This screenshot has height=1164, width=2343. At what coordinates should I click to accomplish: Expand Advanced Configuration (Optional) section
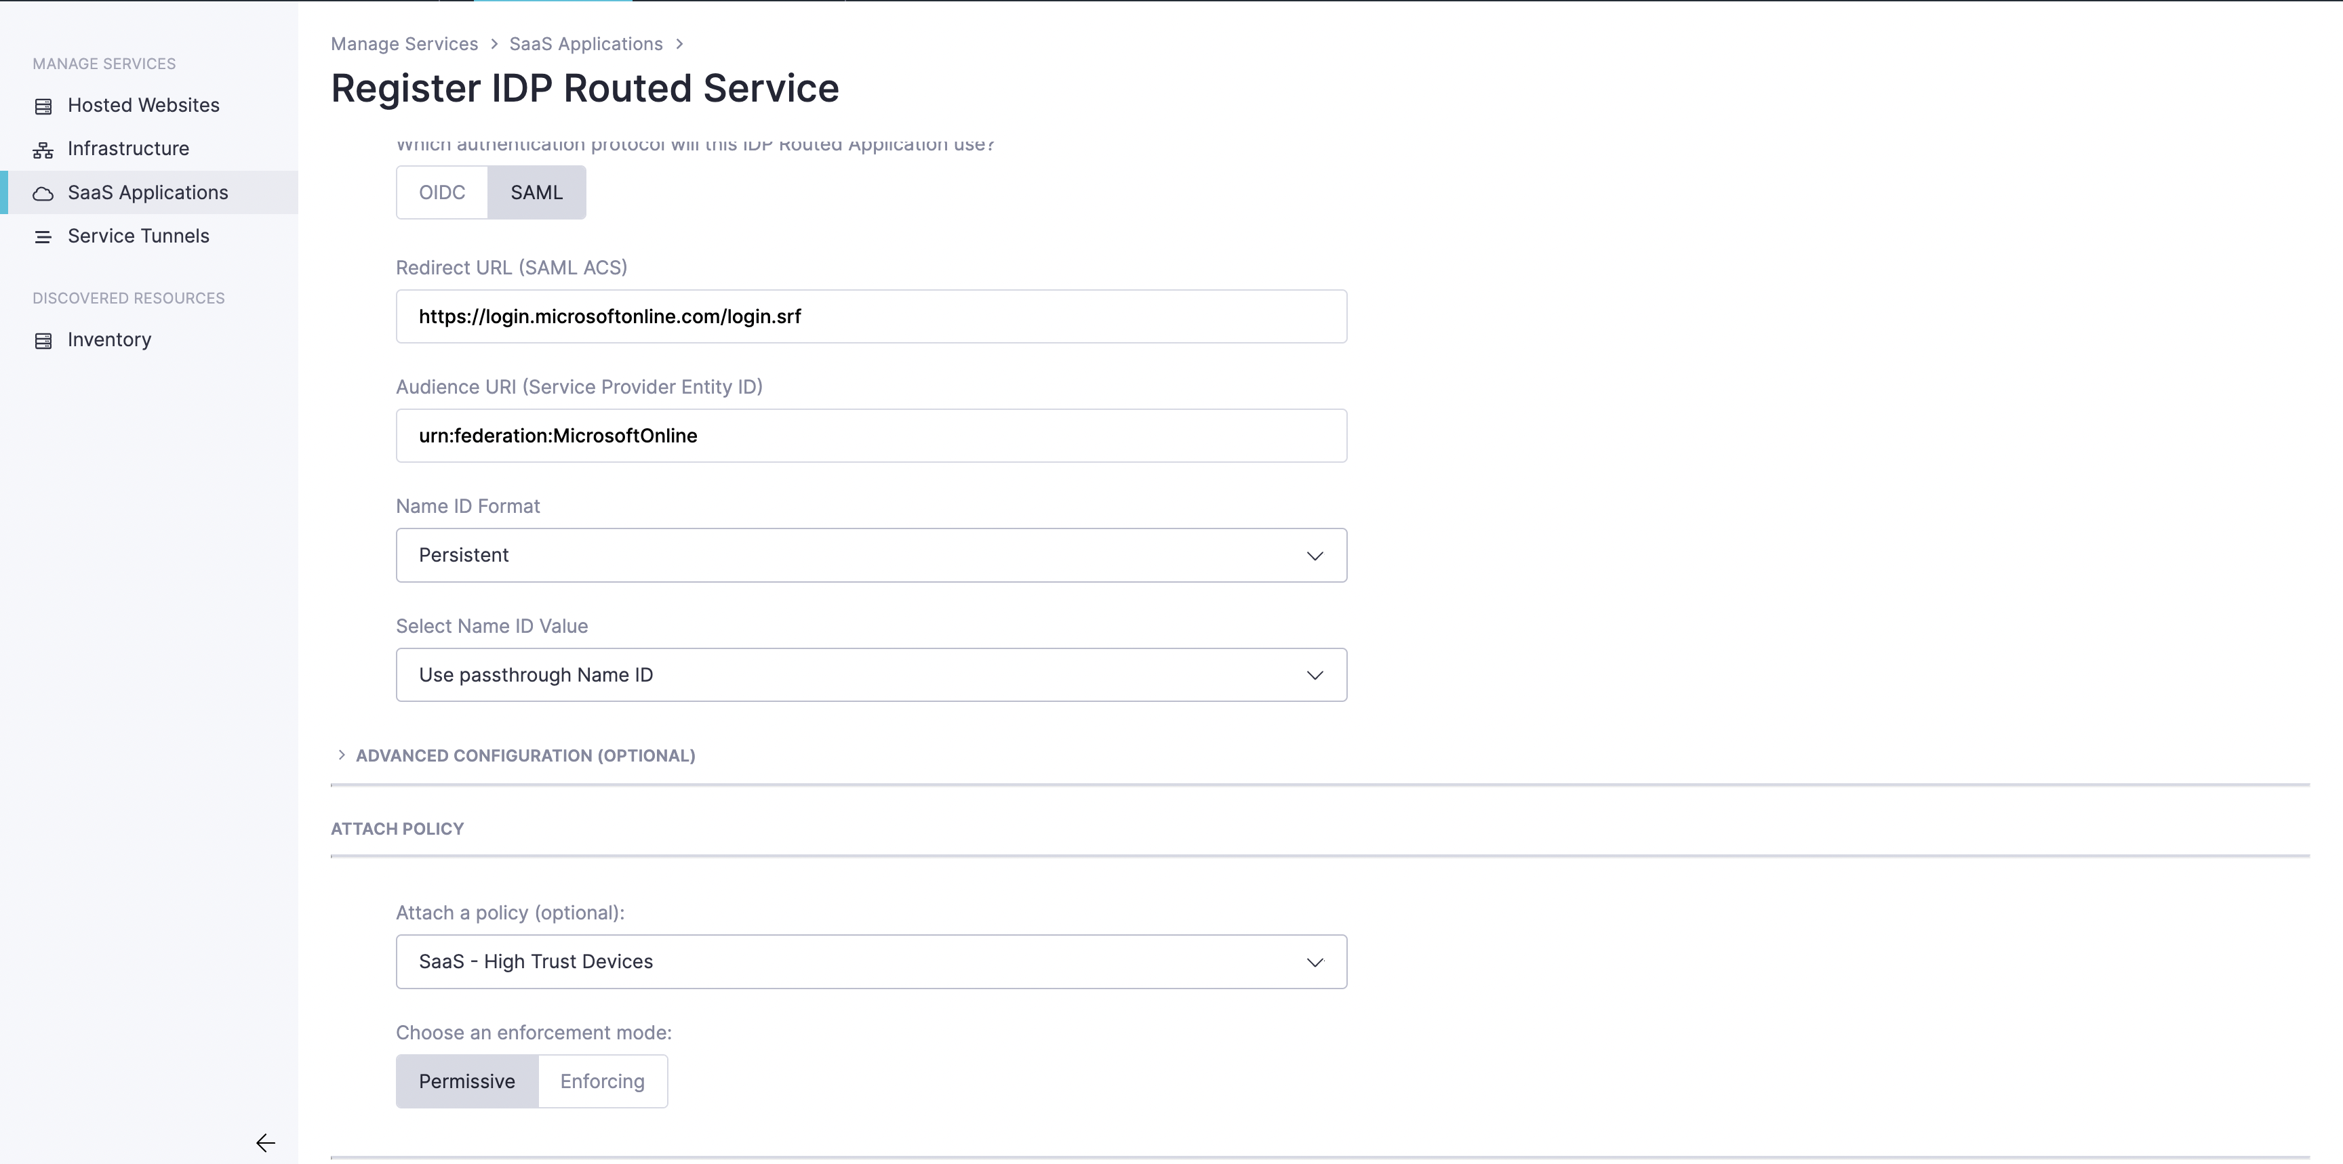pos(525,756)
